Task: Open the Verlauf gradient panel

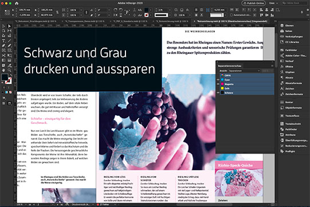Action: tap(287, 61)
